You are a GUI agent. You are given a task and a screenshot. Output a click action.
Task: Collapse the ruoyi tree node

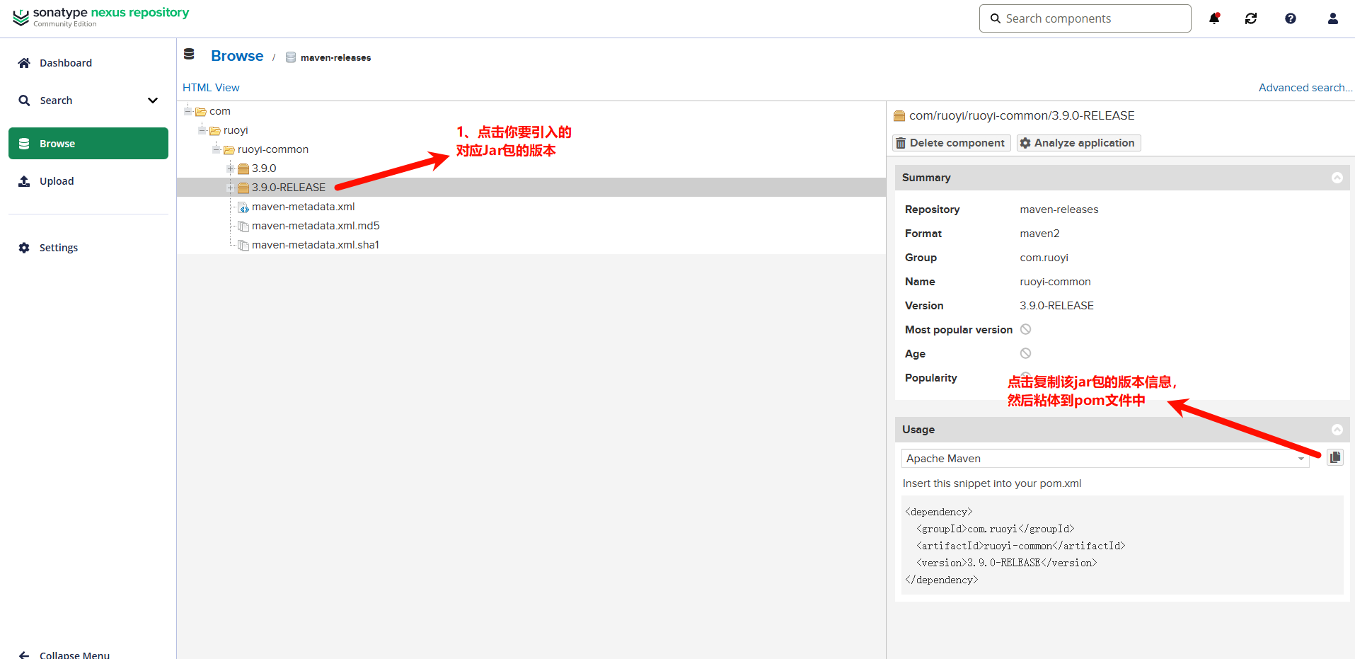[202, 130]
